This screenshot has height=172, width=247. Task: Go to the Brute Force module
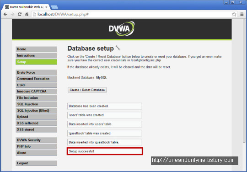tap(37, 72)
